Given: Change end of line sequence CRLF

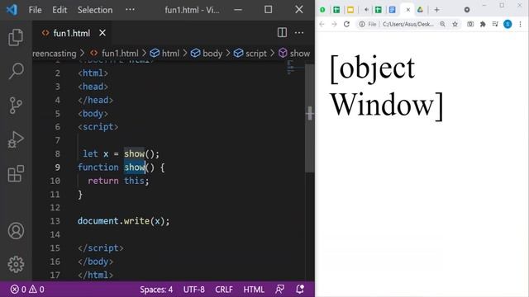Looking at the screenshot, I should [224, 290].
